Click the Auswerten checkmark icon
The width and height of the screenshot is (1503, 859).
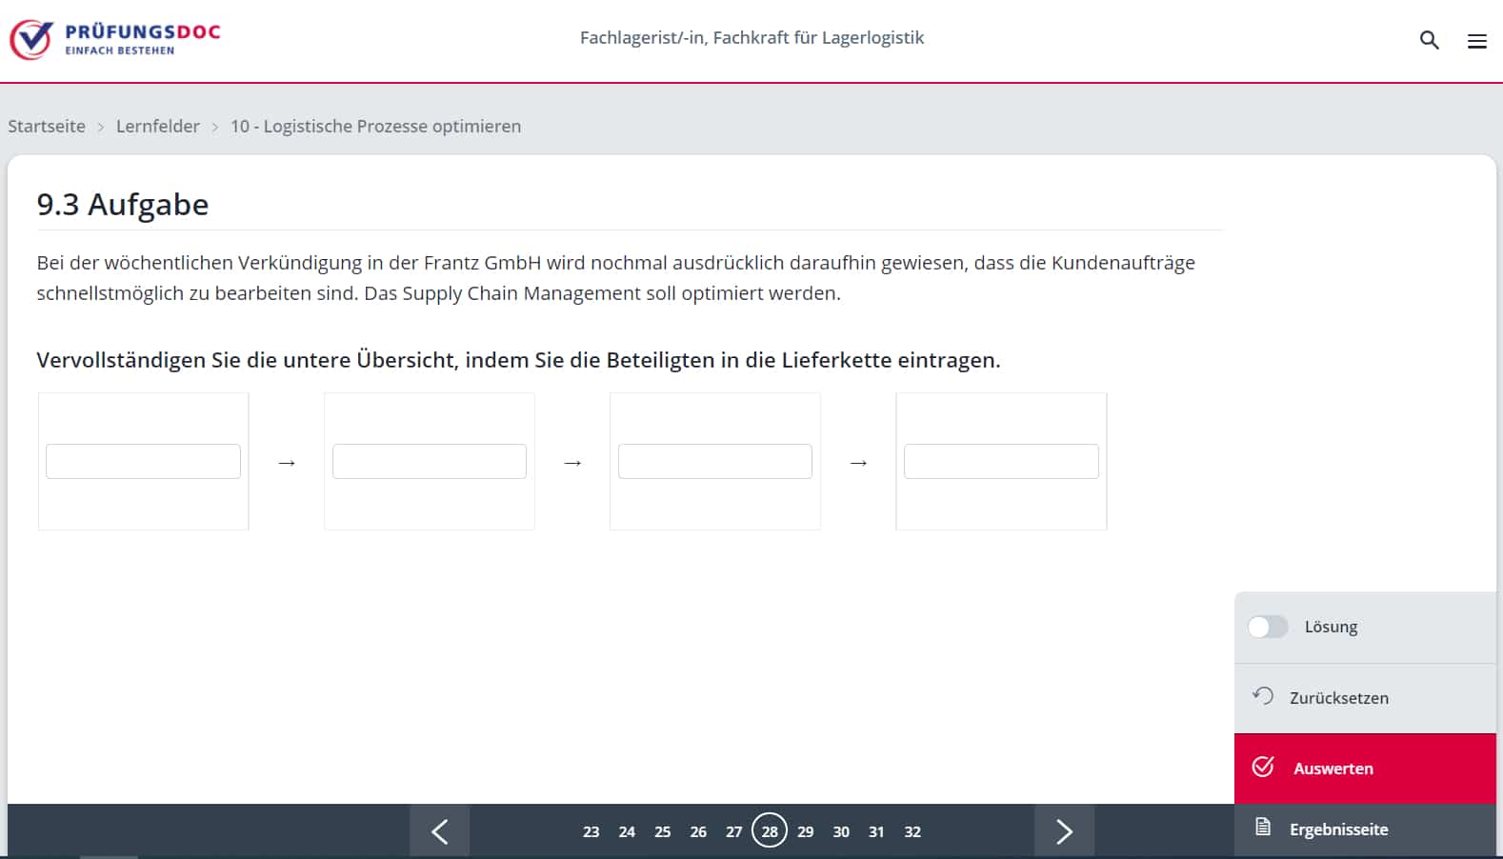pyautogui.click(x=1263, y=768)
